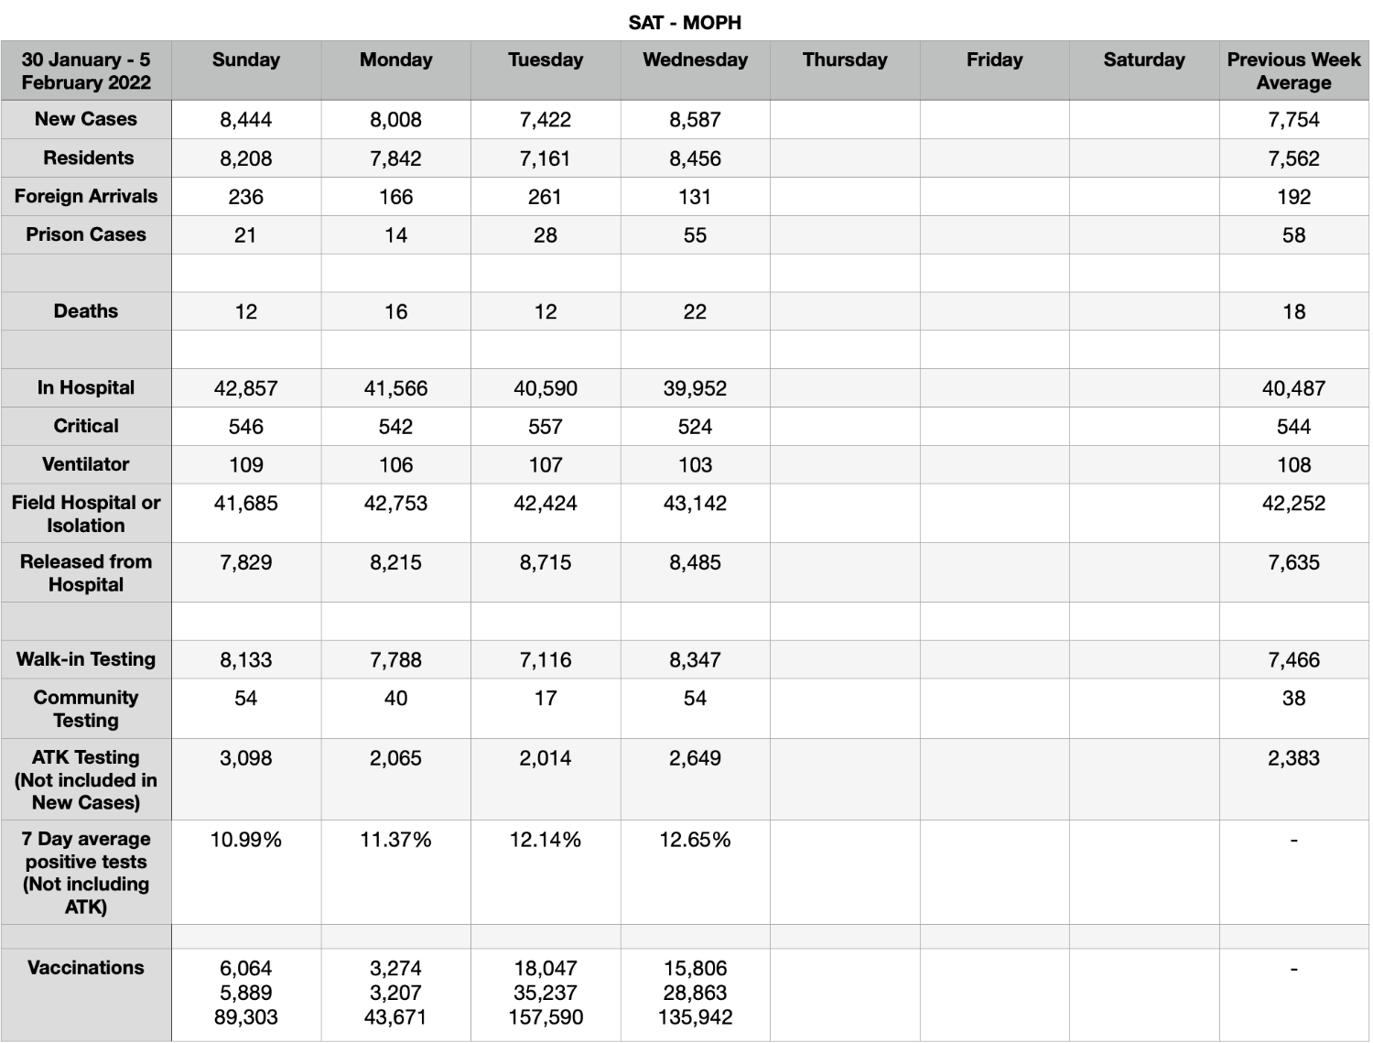The image size is (1373, 1043).
Task: Click the Prison Cases previous average 58
Action: pos(1293,234)
